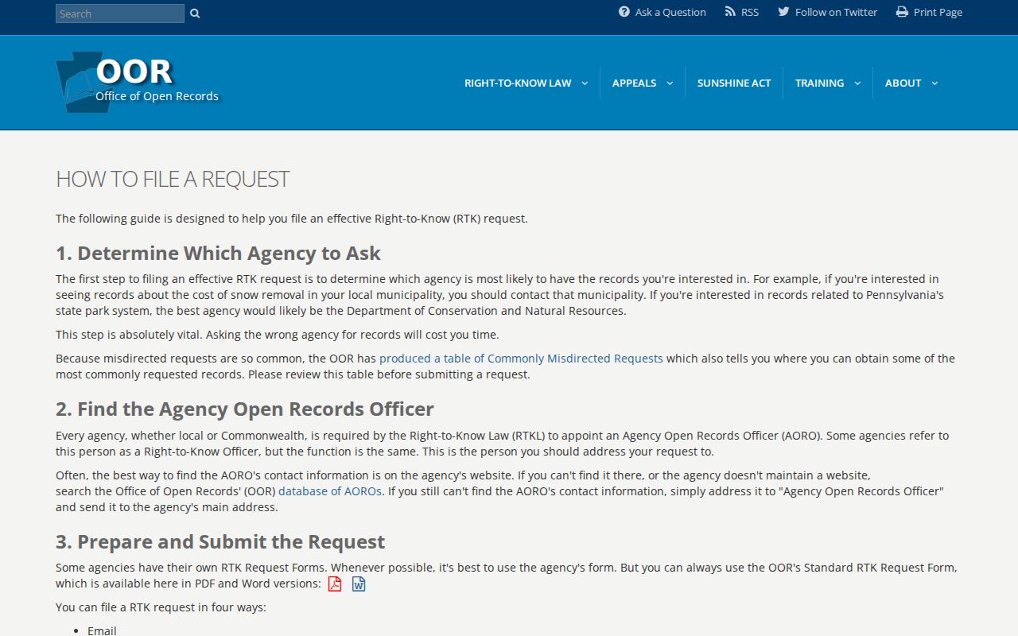The image size is (1018, 636).
Task: Expand the About dropdown arrow
Action: (934, 83)
